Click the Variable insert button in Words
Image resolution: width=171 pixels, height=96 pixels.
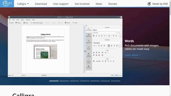click(x=98, y=61)
